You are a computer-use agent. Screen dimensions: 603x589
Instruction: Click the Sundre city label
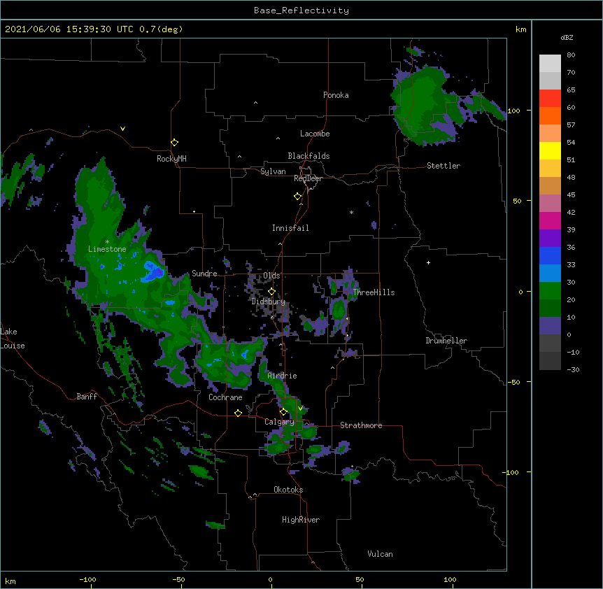pos(204,274)
